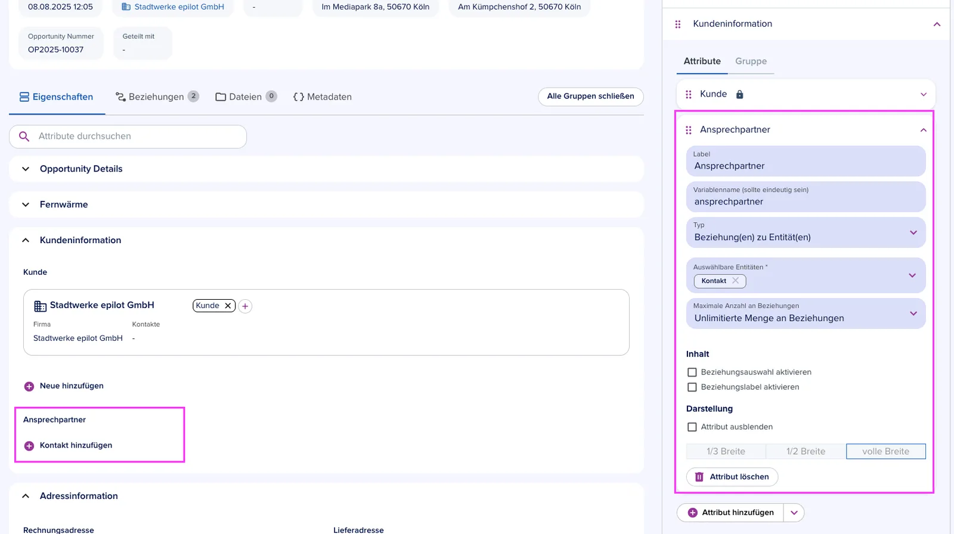The height and width of the screenshot is (534, 954).
Task: Open the Attribut hinzufügen dropdown arrow
Action: coord(794,513)
